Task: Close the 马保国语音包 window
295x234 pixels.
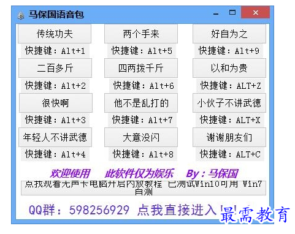Action: coord(255,13)
